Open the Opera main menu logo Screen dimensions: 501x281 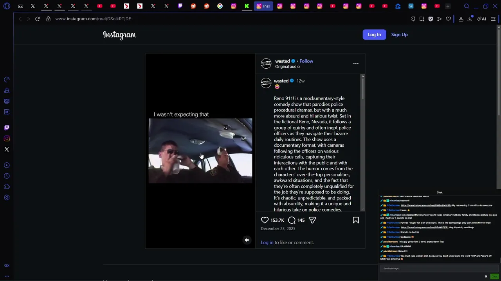pos(7,6)
